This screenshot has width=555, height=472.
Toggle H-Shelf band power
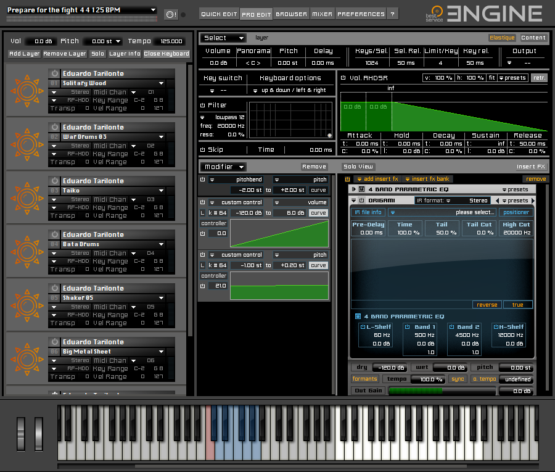coord(496,327)
